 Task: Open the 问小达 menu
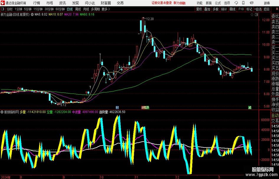point(90,3)
